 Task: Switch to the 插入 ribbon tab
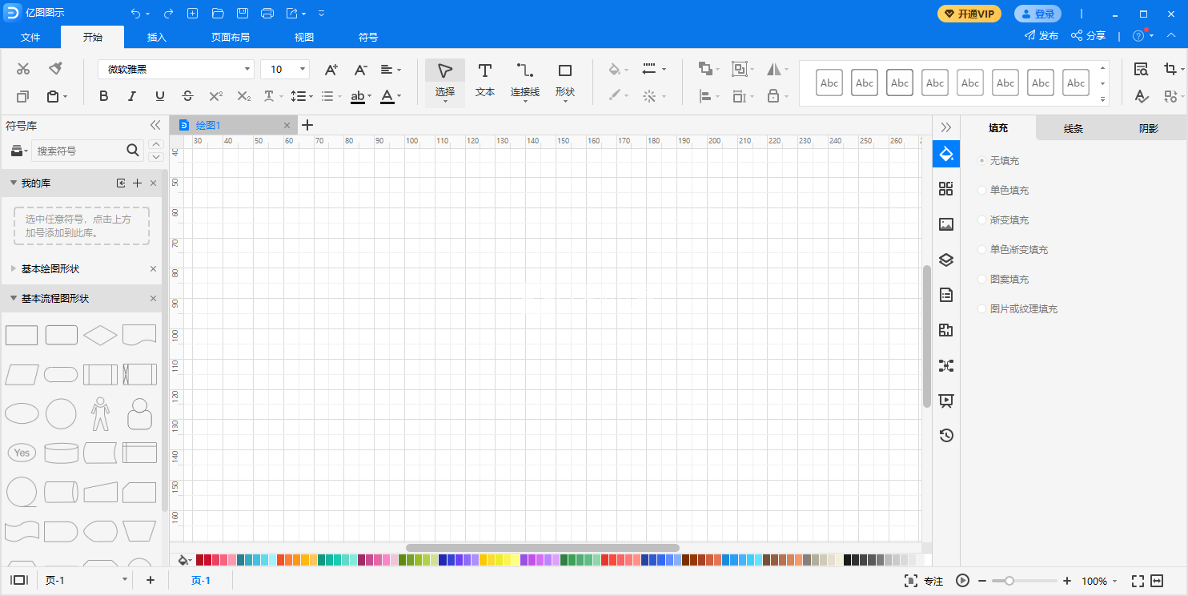tap(157, 38)
